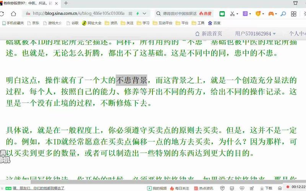This screenshot has height=191, width=306.
Task: Expand the address bar history dropdown arrow
Action: (x=145, y=13)
